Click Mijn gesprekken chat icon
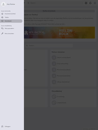Screen dimensions: 98x130 click(2, 28)
